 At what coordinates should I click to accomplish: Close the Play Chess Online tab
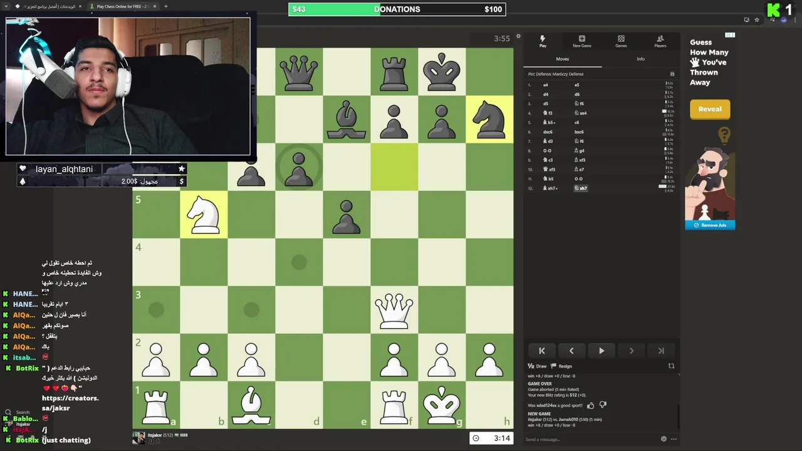click(x=155, y=6)
